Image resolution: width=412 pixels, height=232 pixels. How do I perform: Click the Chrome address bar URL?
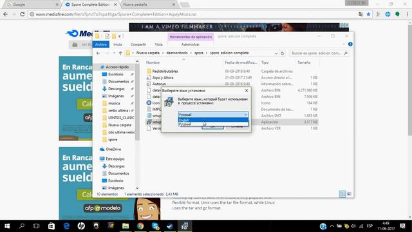tap(116, 14)
